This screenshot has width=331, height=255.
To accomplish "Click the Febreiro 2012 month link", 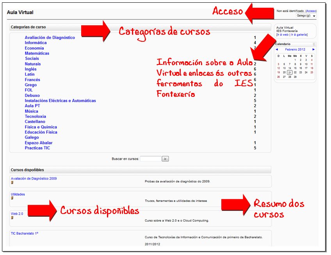I will 295,50.
